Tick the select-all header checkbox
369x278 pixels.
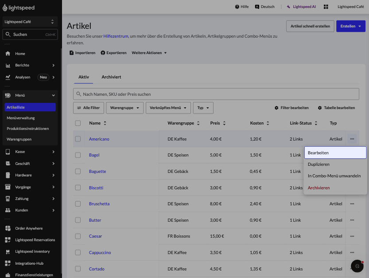tap(78, 123)
